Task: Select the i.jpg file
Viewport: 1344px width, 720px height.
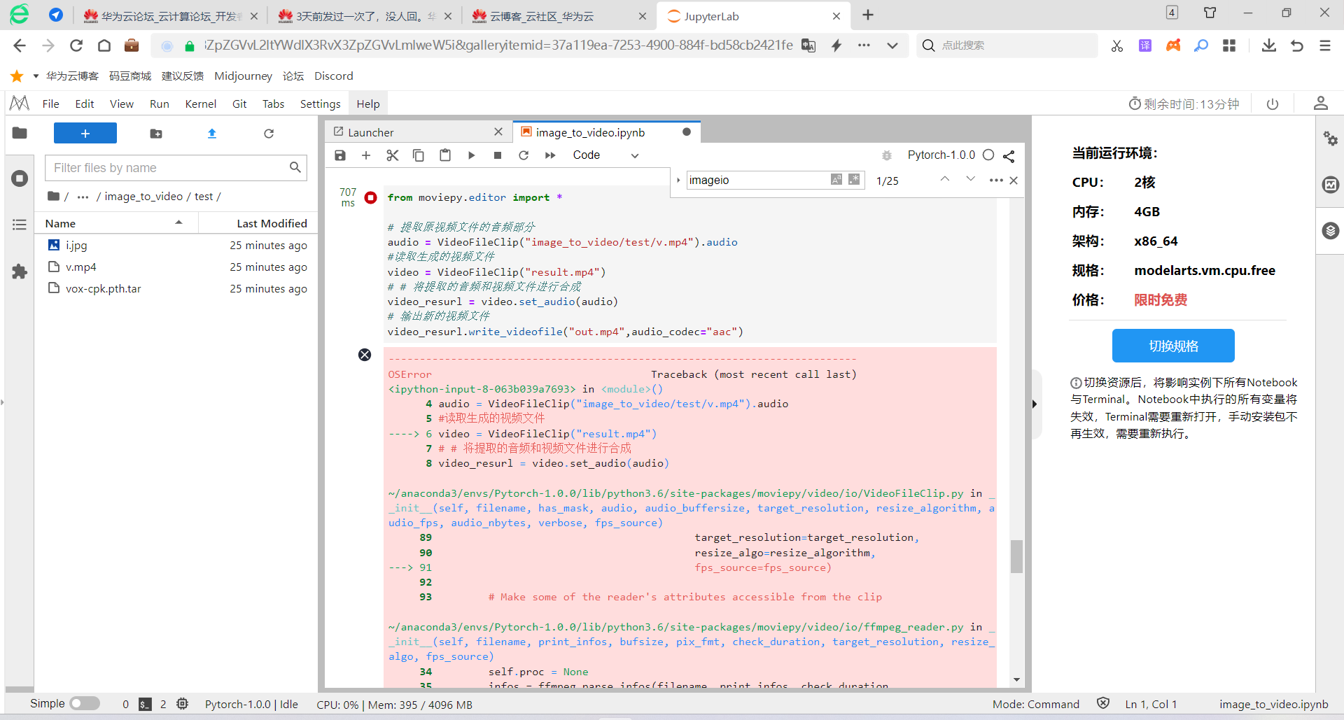Action: tap(176, 246)
